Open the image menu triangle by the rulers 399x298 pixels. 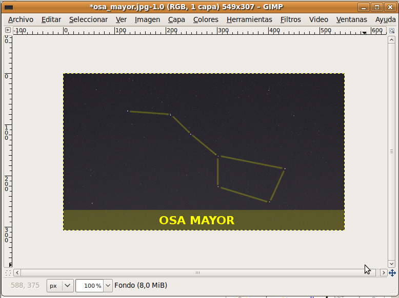(8, 30)
